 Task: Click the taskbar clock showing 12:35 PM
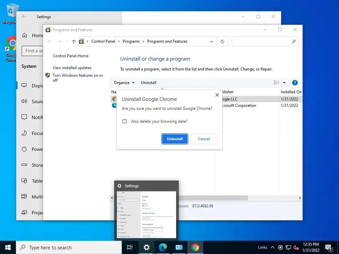311,247
